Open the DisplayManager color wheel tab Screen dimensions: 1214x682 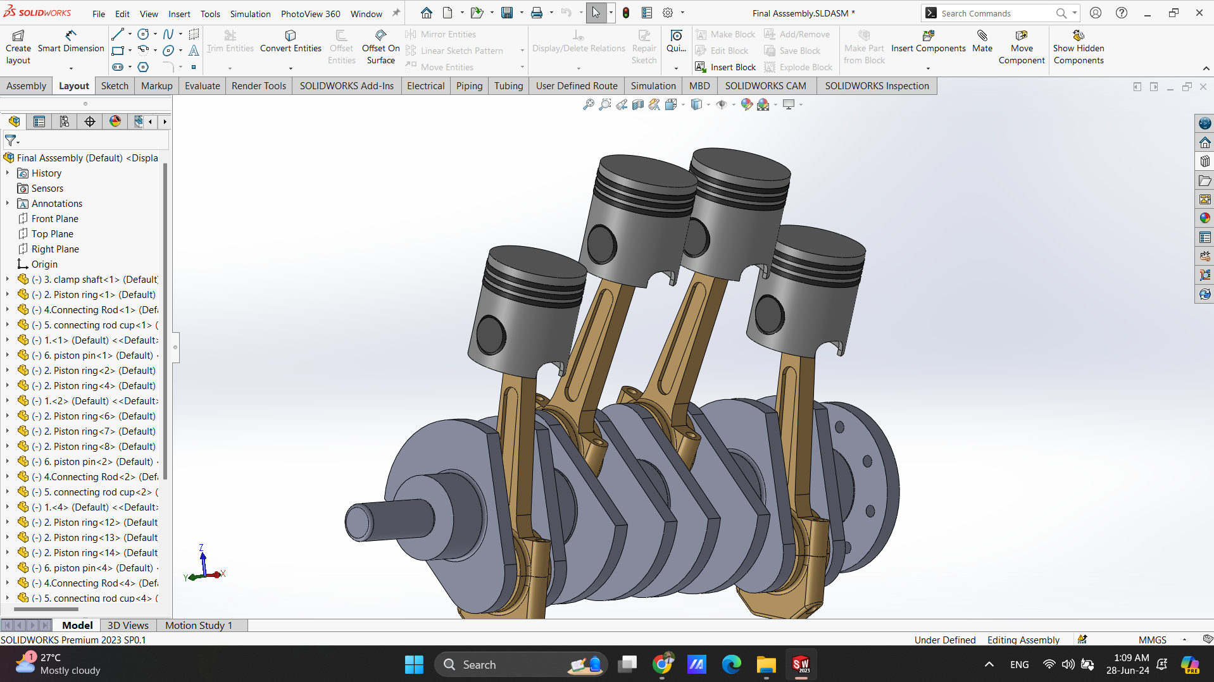[115, 121]
